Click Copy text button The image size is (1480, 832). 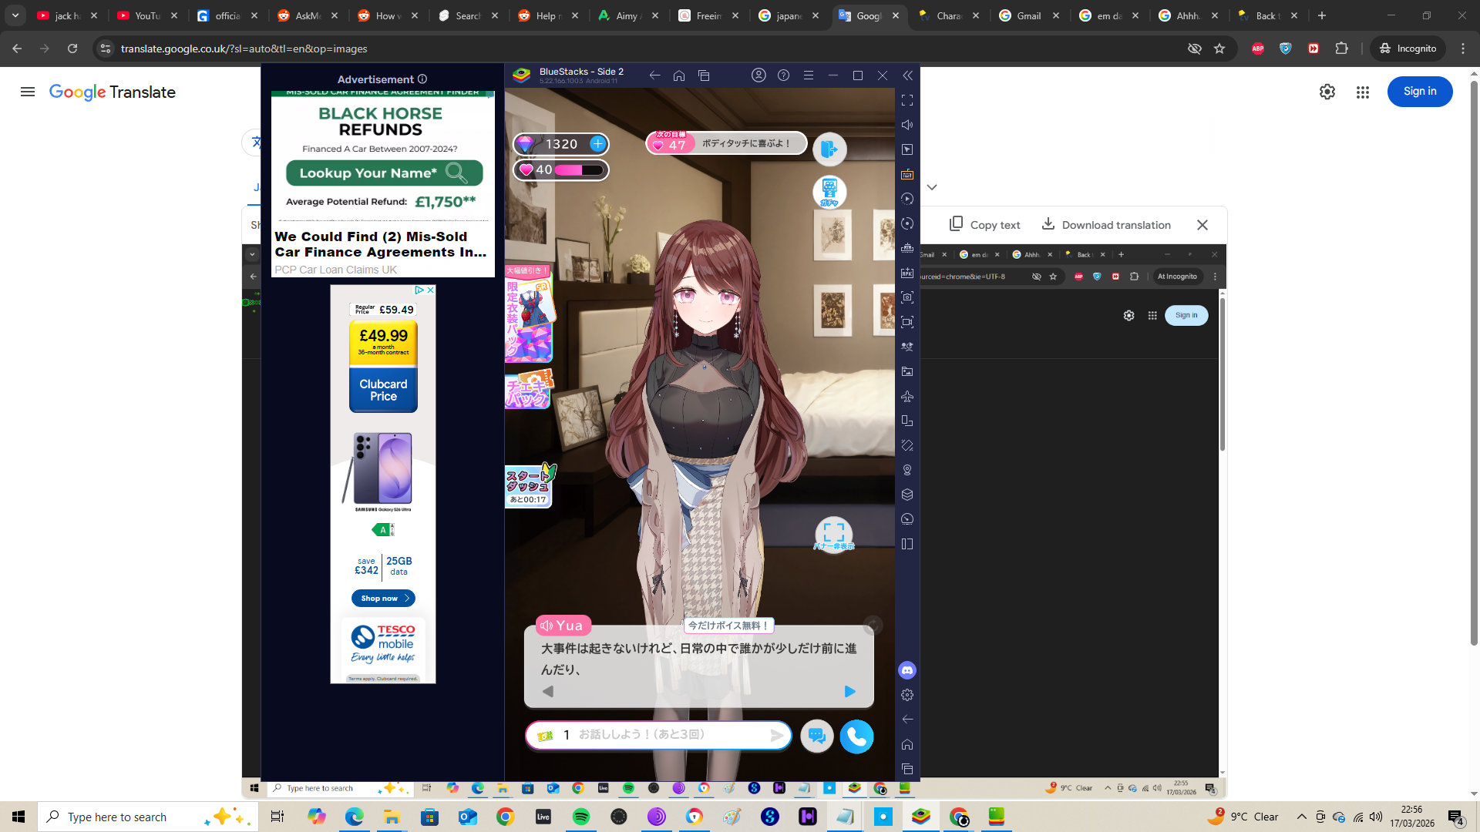[x=984, y=224]
